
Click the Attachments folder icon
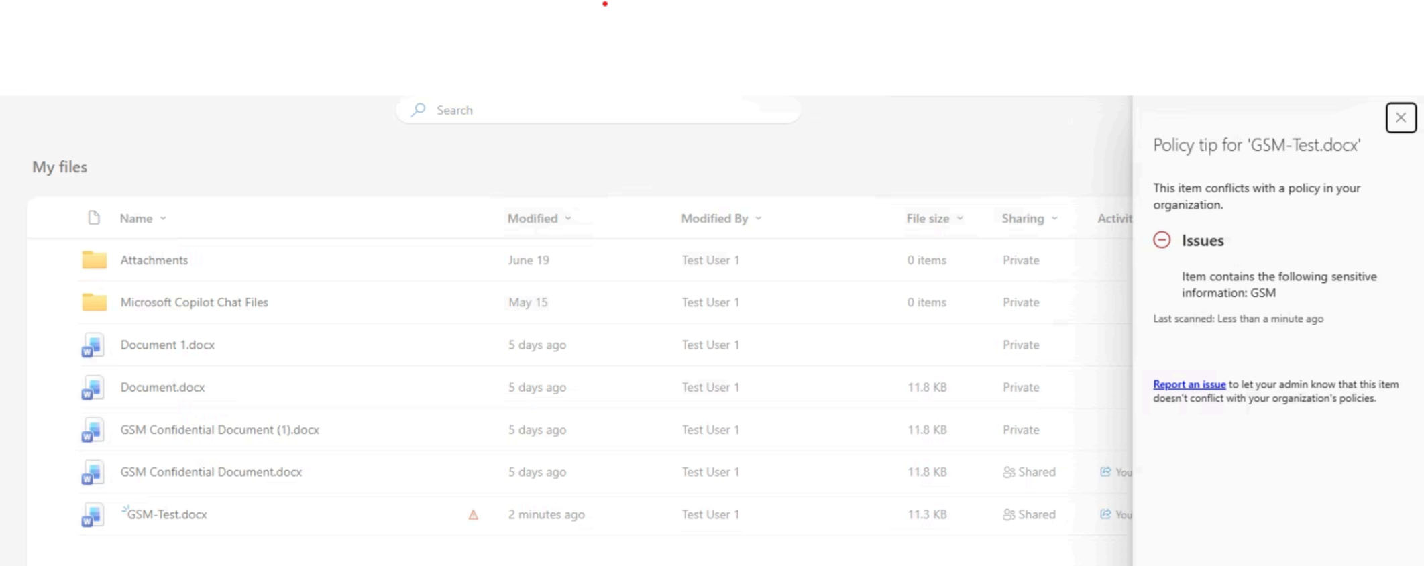[x=94, y=260]
